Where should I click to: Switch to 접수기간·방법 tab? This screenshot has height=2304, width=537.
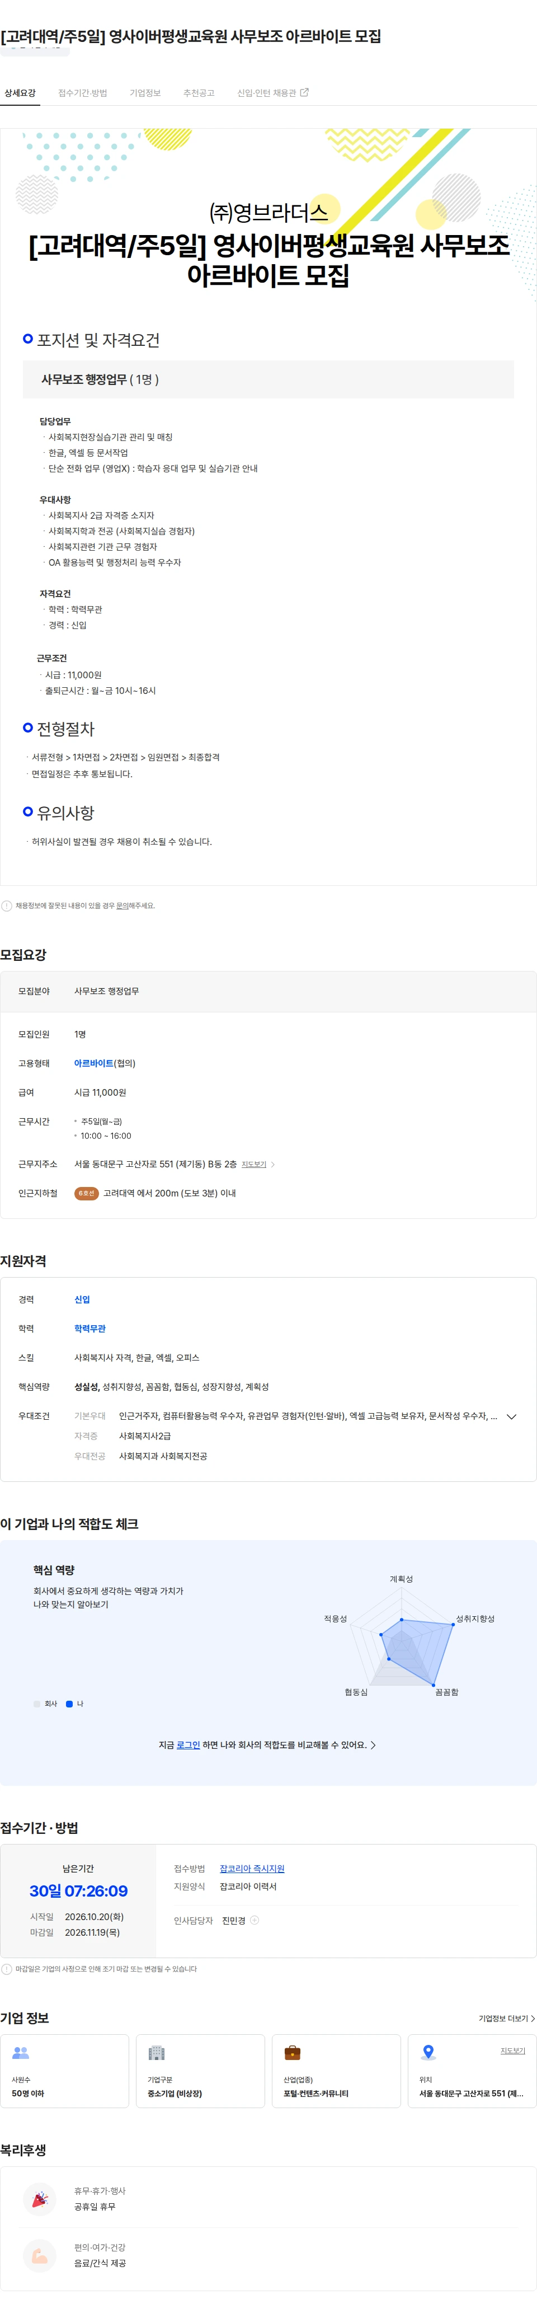click(82, 93)
